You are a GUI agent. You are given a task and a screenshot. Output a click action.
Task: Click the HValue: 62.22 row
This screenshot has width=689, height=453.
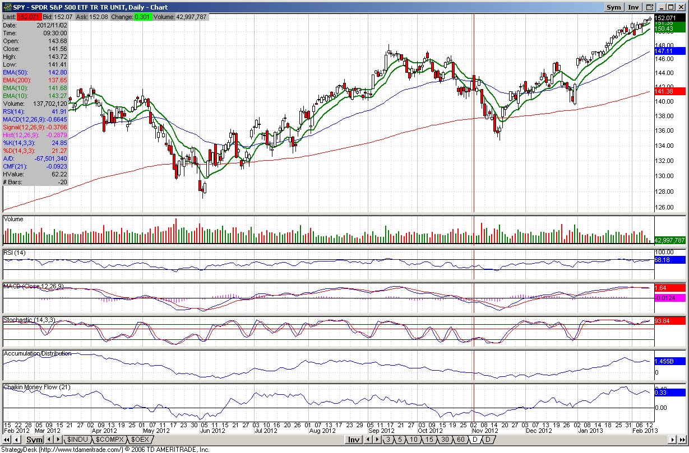coord(35,174)
